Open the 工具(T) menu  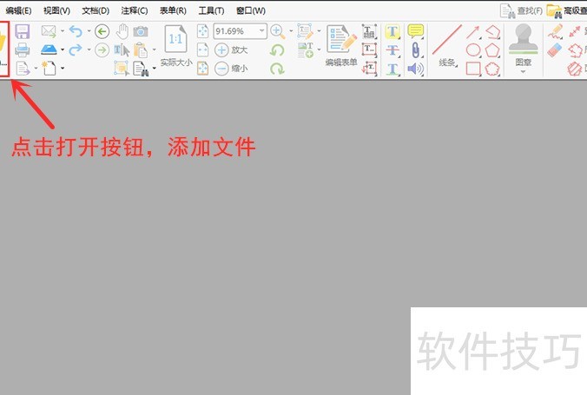click(x=210, y=10)
